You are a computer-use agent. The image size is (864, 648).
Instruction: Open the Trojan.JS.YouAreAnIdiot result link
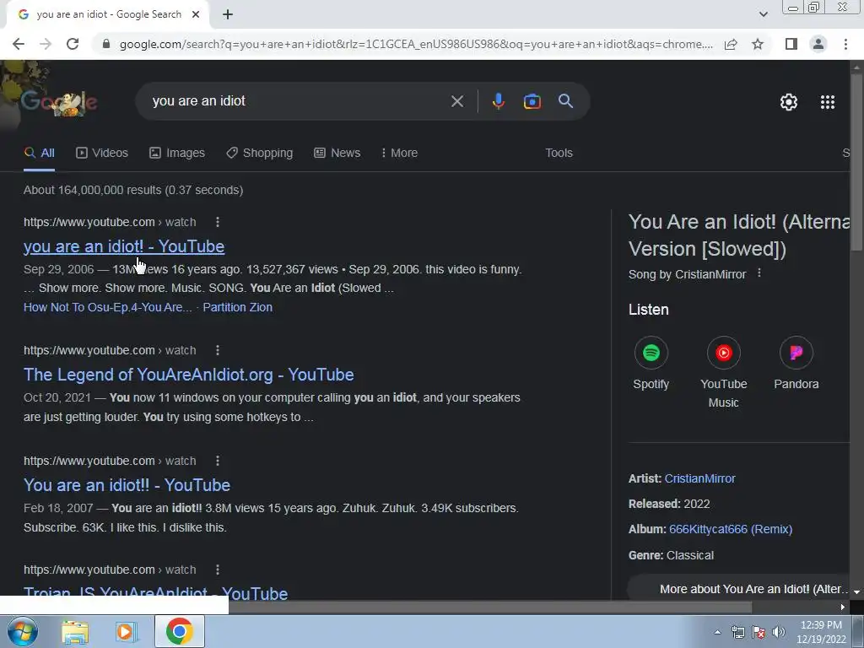[155, 593]
